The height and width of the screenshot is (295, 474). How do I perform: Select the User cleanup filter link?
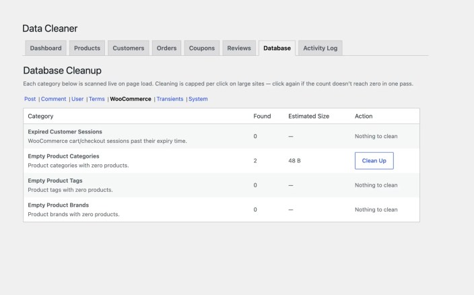[77, 99]
